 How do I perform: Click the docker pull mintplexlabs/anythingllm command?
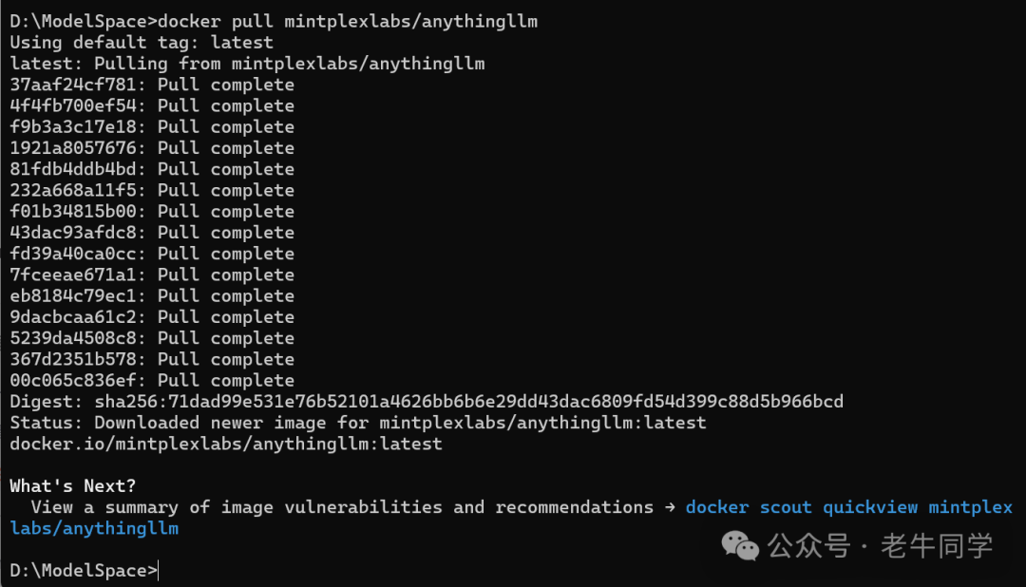[348, 22]
